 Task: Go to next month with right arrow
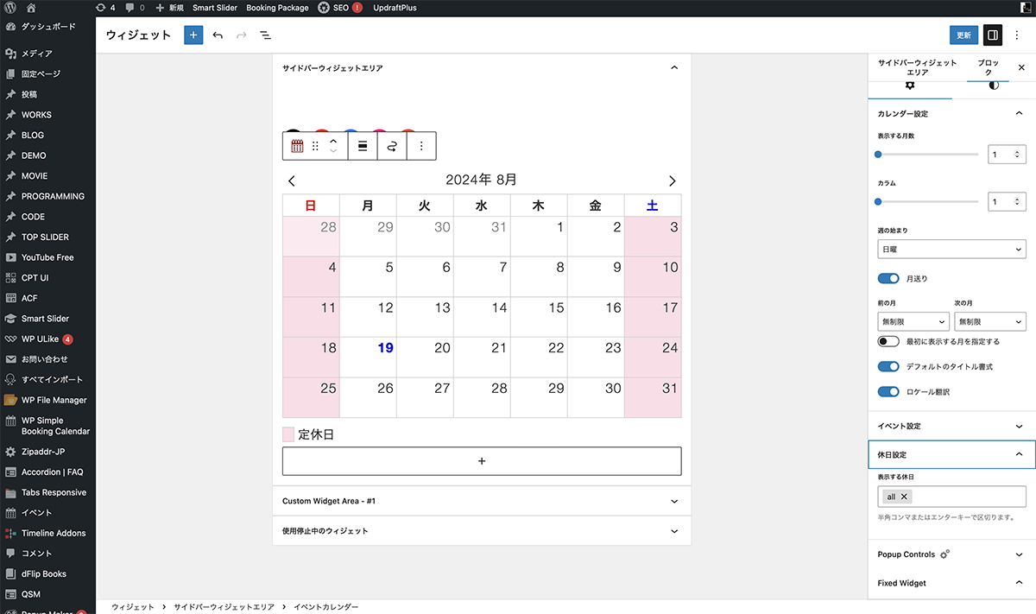pyautogui.click(x=672, y=180)
